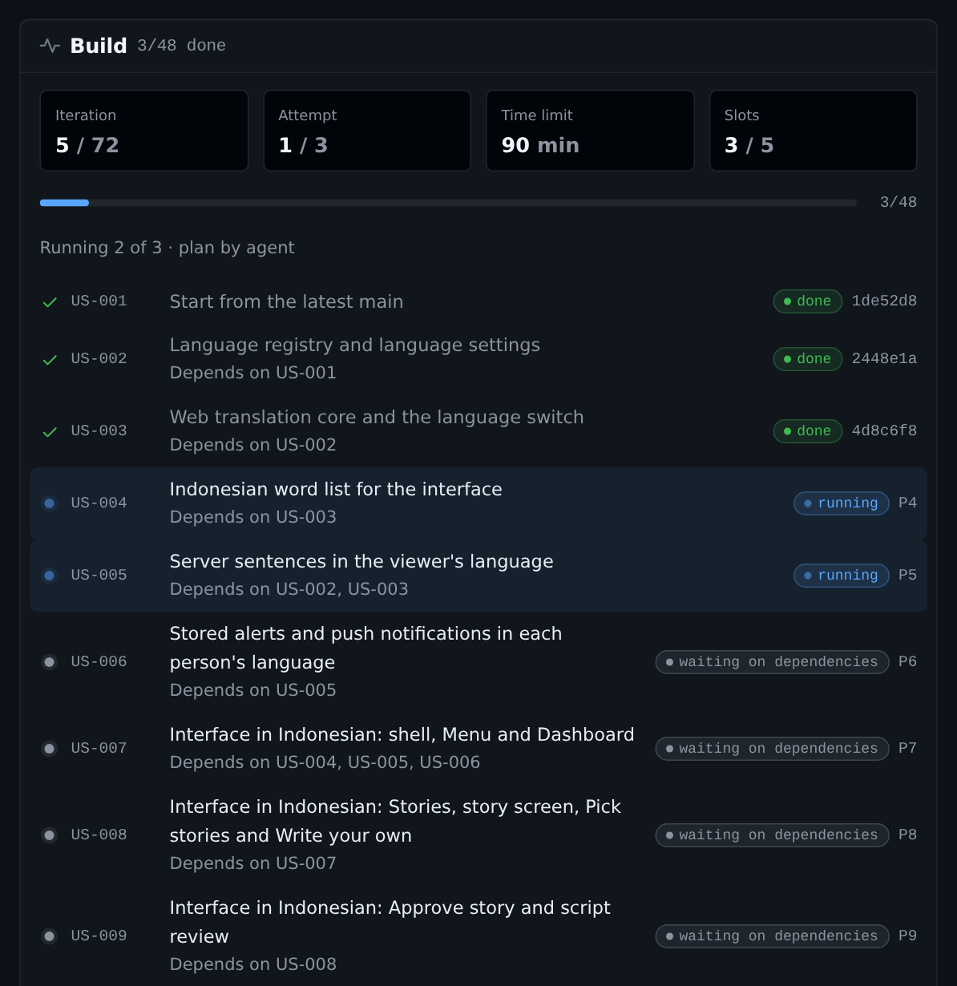Click "Interface in Indonesian: shell, Menu and Dashboard"

pos(402,735)
